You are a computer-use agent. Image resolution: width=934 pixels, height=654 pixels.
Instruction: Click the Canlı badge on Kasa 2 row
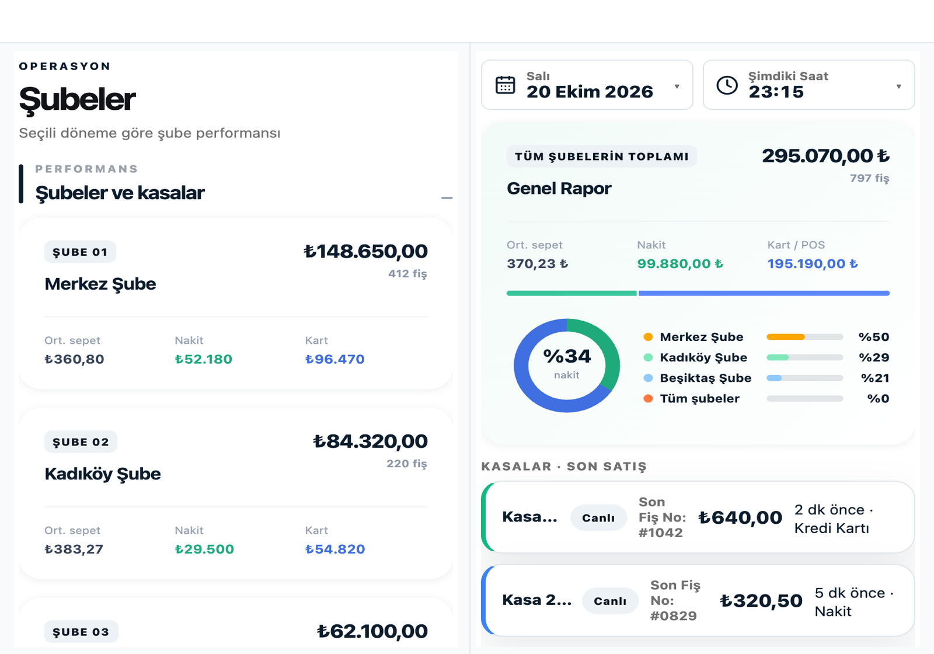pyautogui.click(x=610, y=600)
